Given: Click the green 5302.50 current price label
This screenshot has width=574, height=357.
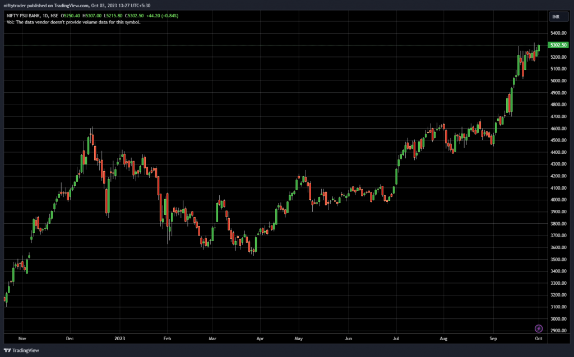Looking at the screenshot, I should (x=558, y=45).
